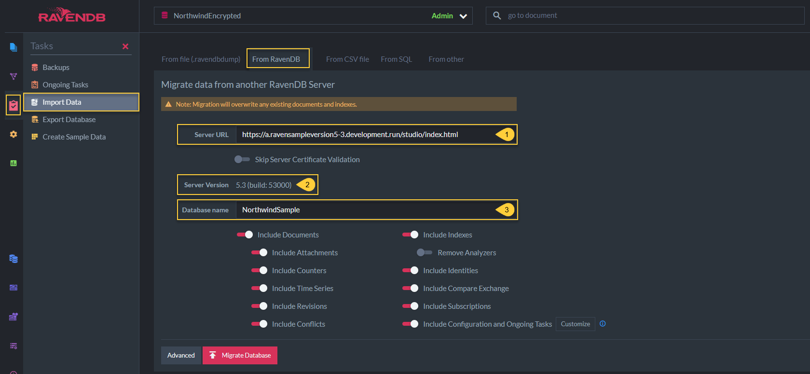Toggle Include Subscriptions switch

pos(411,306)
